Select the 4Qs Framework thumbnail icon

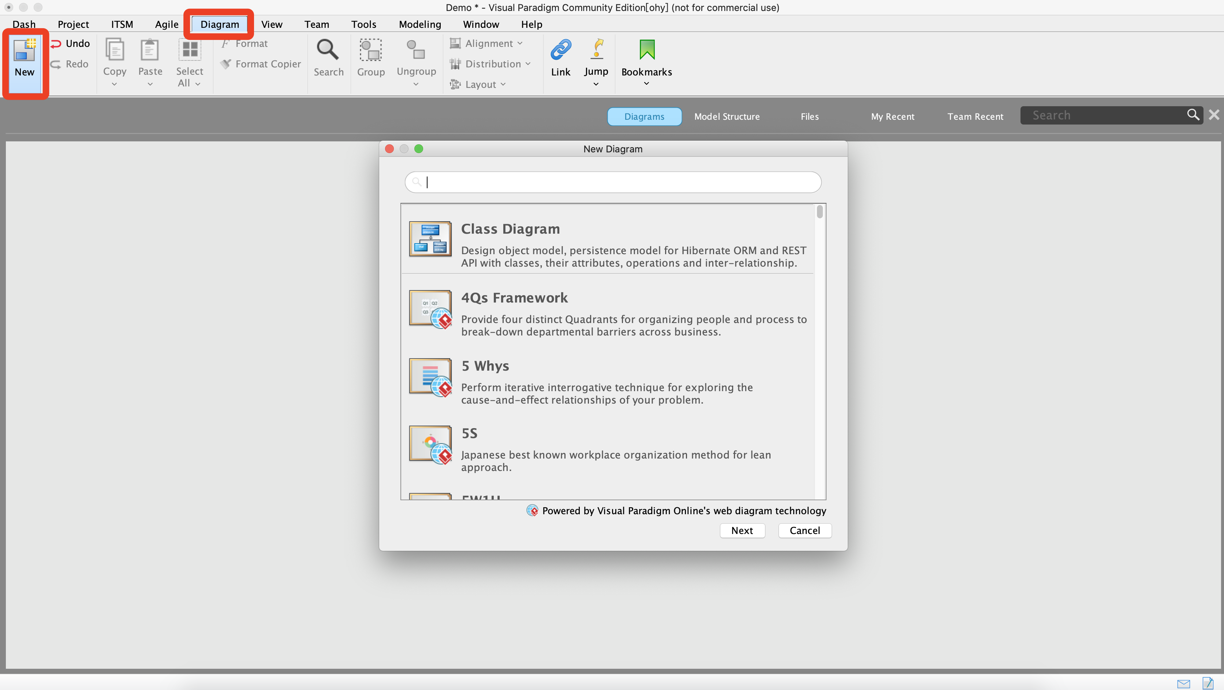tap(430, 309)
